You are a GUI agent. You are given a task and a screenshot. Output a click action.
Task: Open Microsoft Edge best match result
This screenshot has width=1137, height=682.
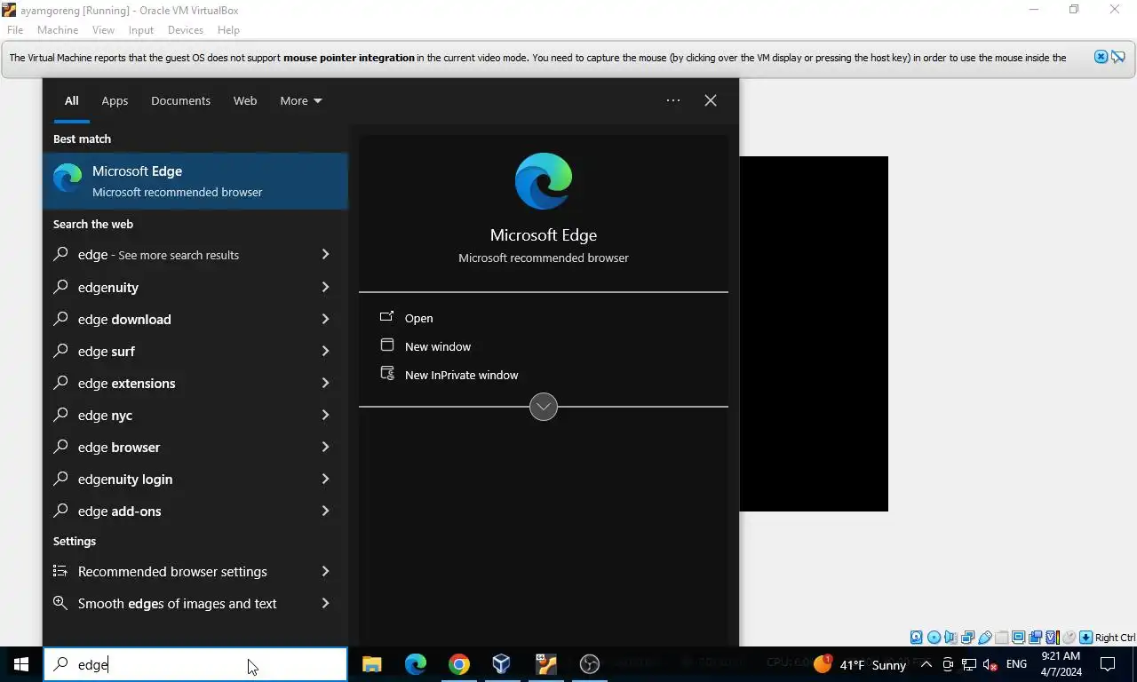coord(195,181)
